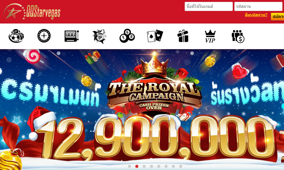Focus the username input field
This screenshot has height=170, width=284.
click(x=209, y=6)
